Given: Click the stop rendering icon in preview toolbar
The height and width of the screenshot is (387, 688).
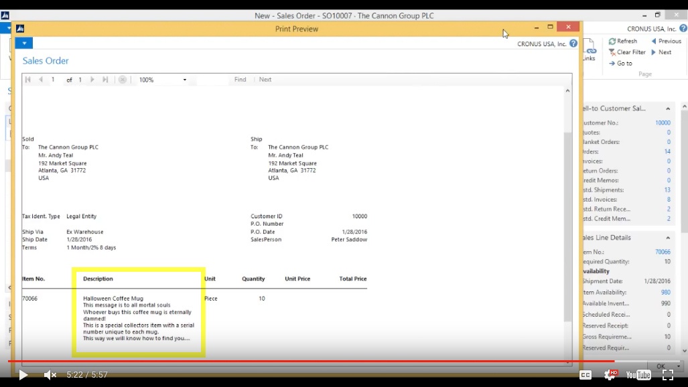Looking at the screenshot, I should [123, 80].
